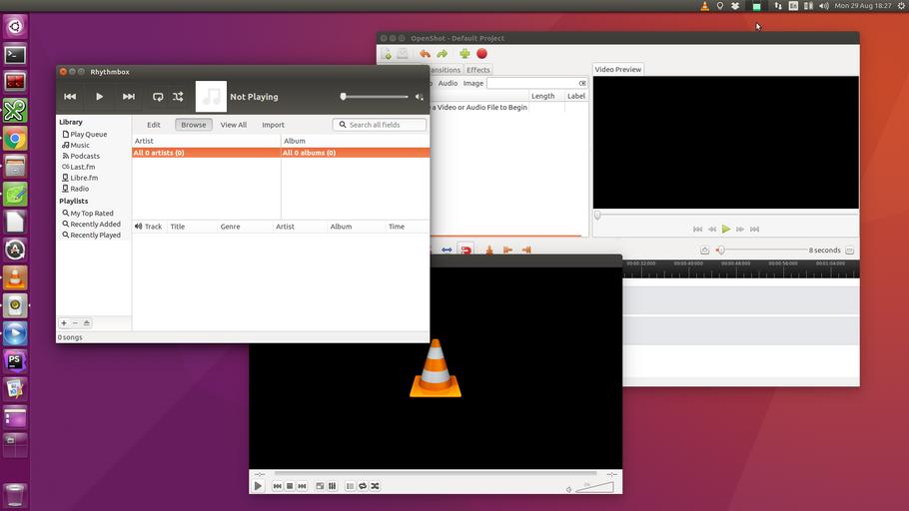The image size is (909, 511).
Task: Select Recently Added playlist
Action: (x=95, y=225)
